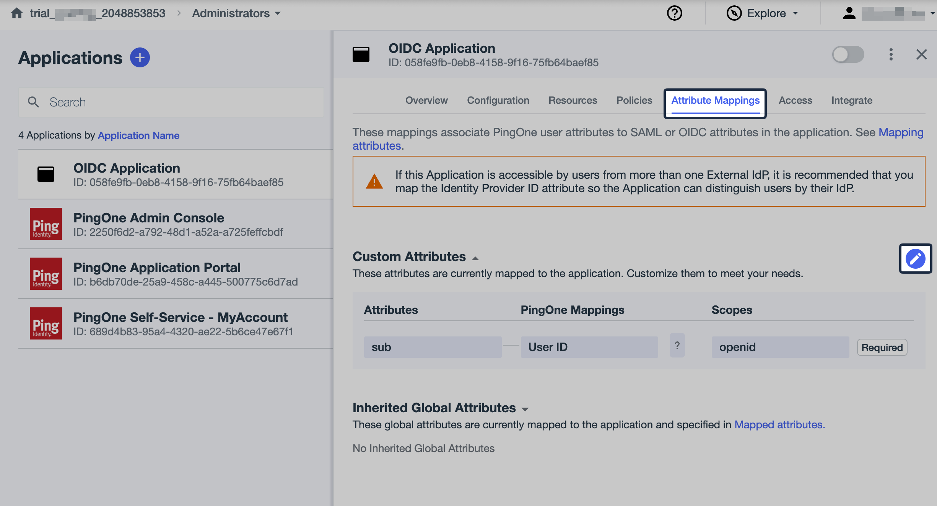Enable the OIDC Application toggle
This screenshot has width=937, height=506.
tap(848, 55)
